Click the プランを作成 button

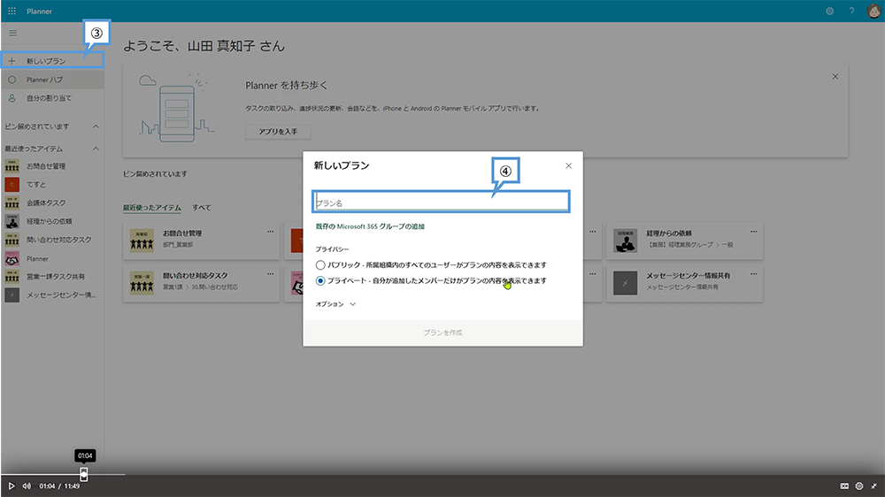tap(442, 333)
